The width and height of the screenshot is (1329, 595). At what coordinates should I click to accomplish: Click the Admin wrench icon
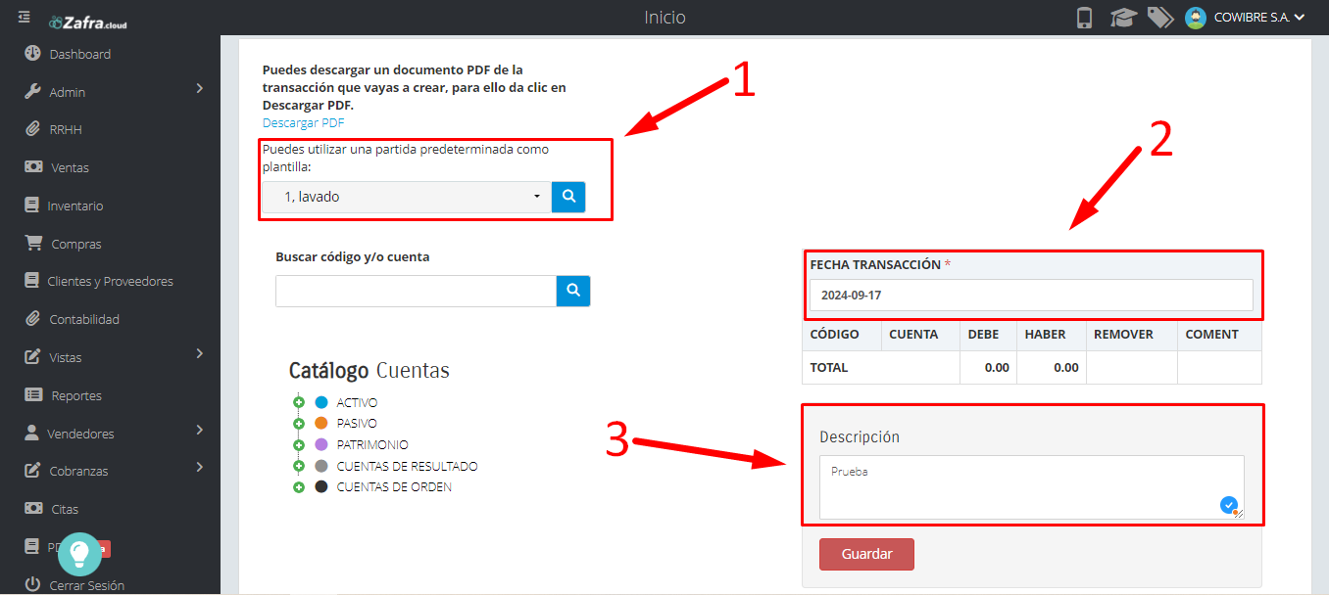(32, 91)
